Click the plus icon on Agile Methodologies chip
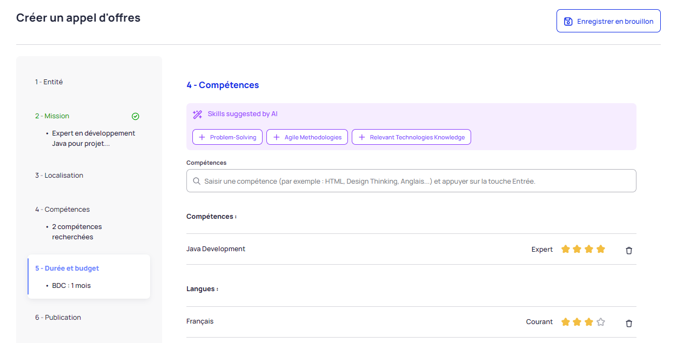The height and width of the screenshot is (343, 677). click(x=277, y=137)
